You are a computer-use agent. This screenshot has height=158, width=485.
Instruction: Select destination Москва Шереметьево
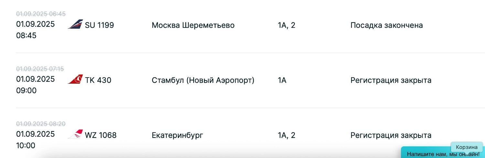click(193, 25)
